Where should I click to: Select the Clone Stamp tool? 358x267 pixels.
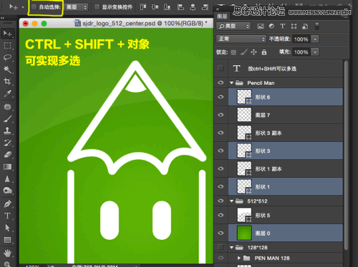tap(7, 131)
